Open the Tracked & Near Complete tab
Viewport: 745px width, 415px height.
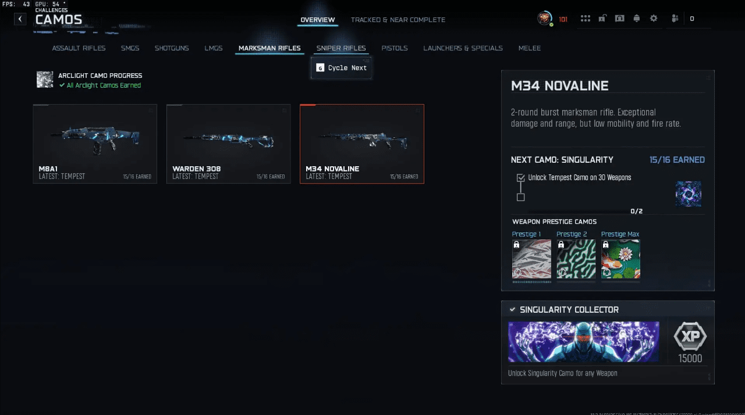398,20
